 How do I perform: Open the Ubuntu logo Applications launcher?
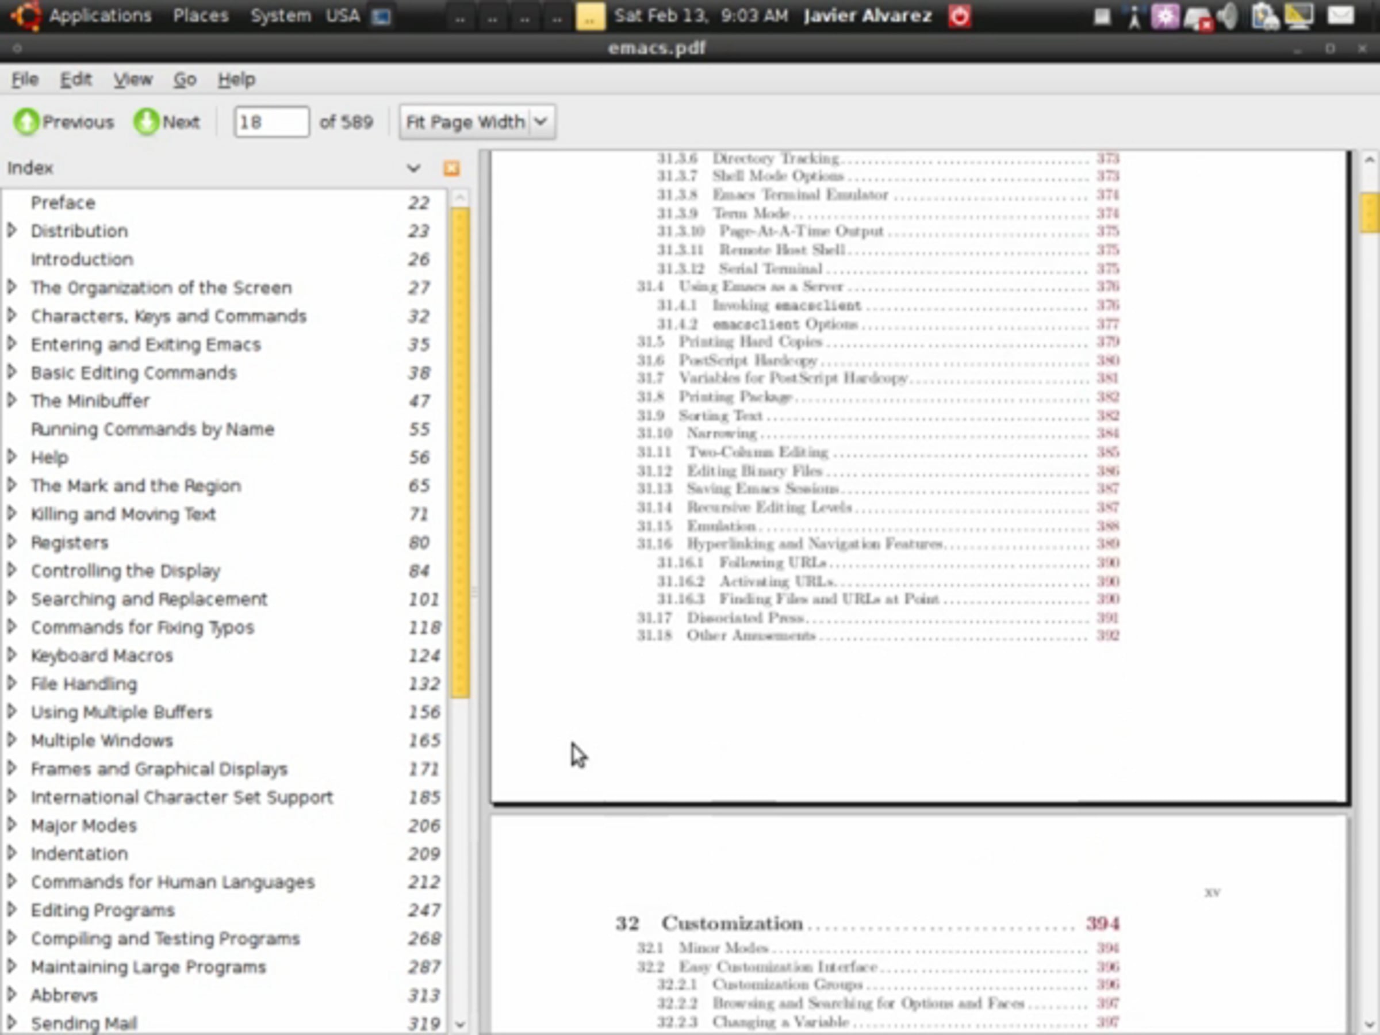tap(26, 15)
